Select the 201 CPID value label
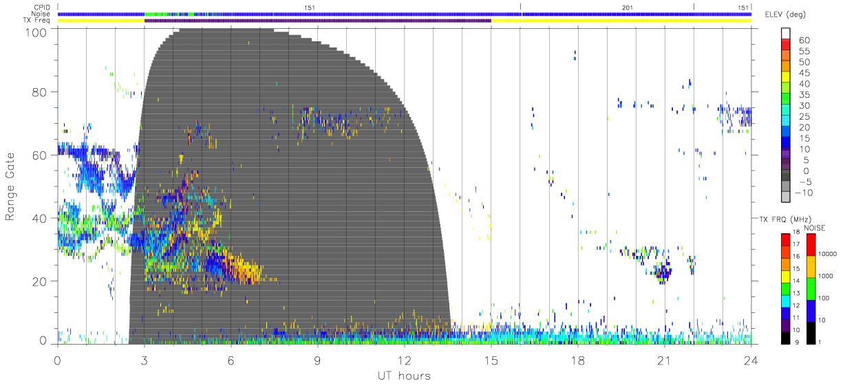The image size is (845, 390). point(628,8)
